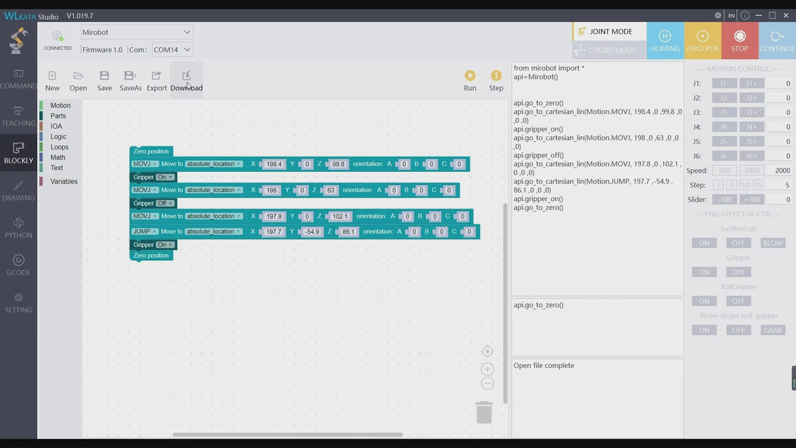796x448 pixels.
Task: Center the workspace with crosshair icon
Action: pyautogui.click(x=488, y=352)
